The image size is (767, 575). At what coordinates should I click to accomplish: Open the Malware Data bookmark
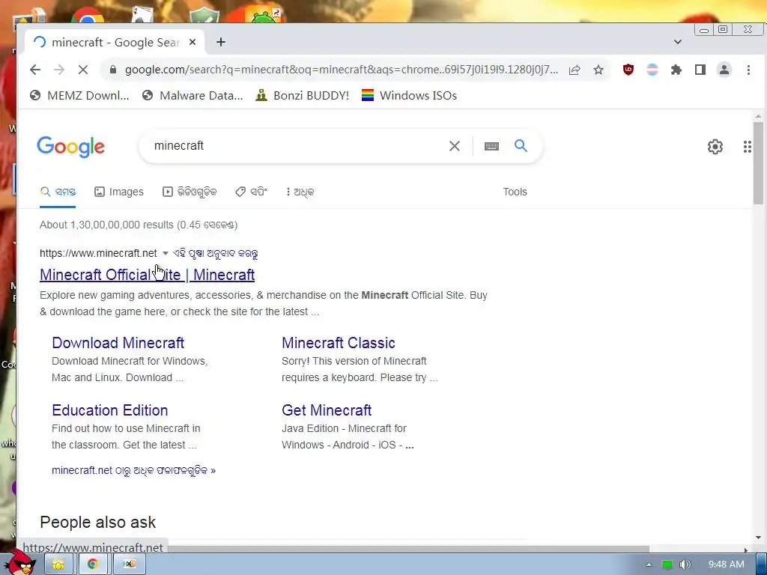pyautogui.click(x=192, y=95)
